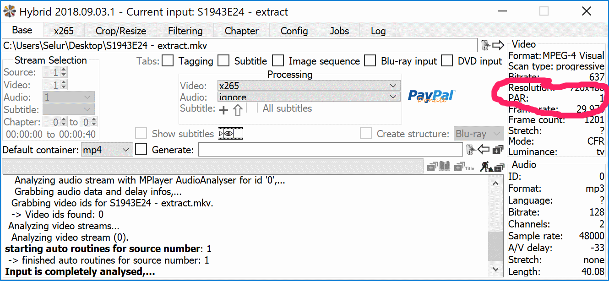Image resolution: width=609 pixels, height=281 pixels.
Task: Click the output file browse icon
Action: click(x=470, y=150)
